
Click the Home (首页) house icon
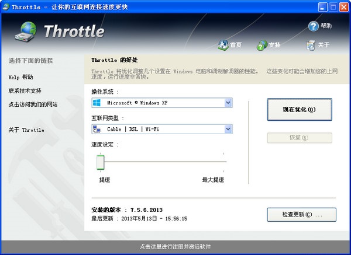(223, 45)
